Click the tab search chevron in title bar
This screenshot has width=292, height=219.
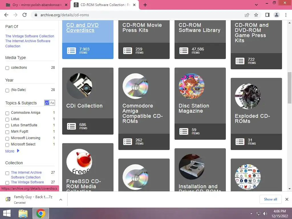click(x=256, y=5)
